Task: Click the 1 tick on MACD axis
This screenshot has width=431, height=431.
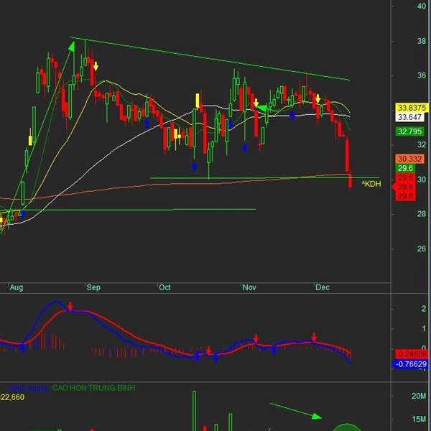Action: pyautogui.click(x=424, y=328)
